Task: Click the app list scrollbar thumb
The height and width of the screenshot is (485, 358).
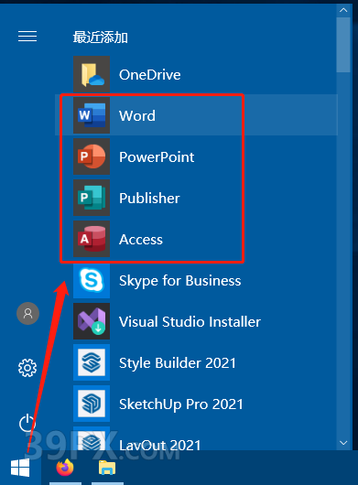Action: (x=343, y=45)
